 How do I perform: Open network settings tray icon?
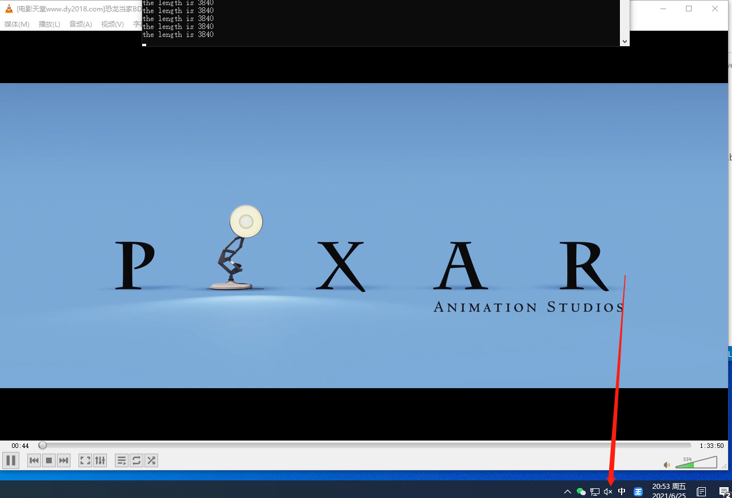pos(594,492)
